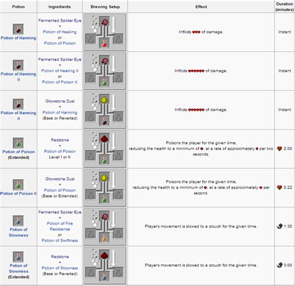
Task: Open the Potion of Slowness ingredient link in last row
Action: (x=60, y=268)
